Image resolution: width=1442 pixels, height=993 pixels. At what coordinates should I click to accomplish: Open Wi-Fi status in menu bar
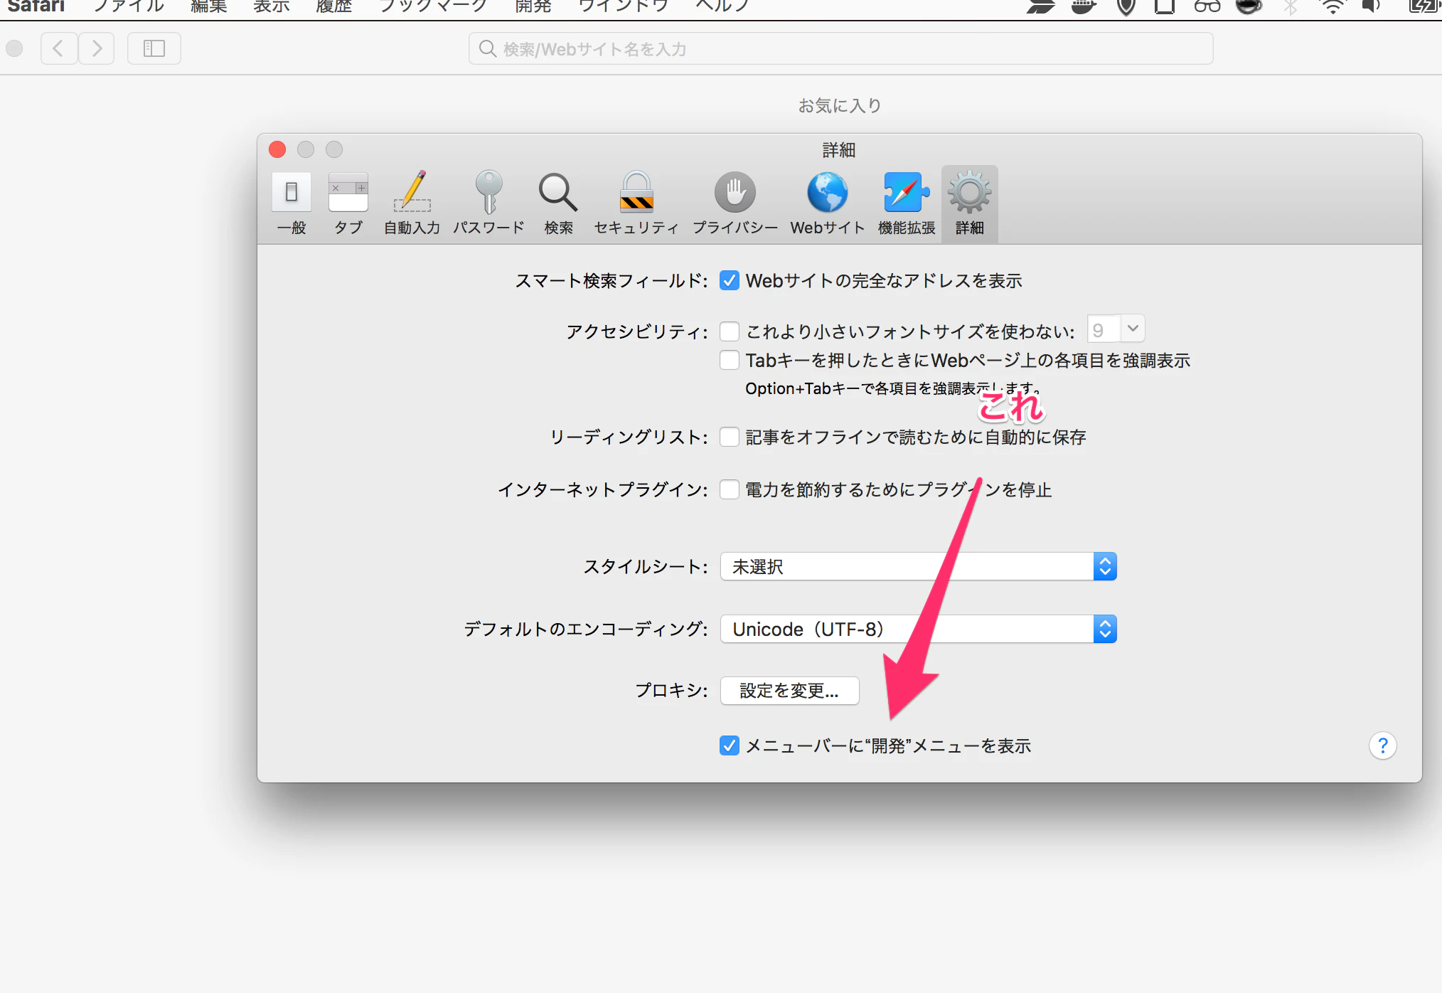click(1332, 7)
